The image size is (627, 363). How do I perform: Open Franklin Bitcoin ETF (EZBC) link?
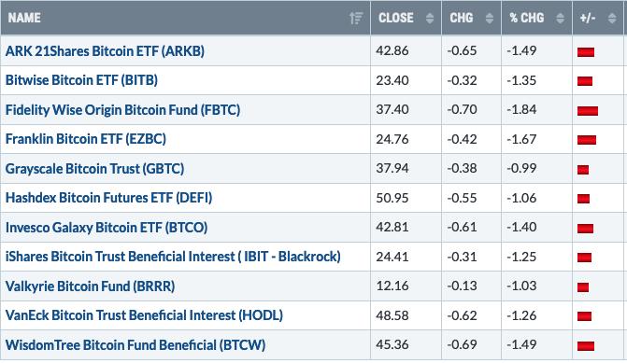tap(86, 139)
